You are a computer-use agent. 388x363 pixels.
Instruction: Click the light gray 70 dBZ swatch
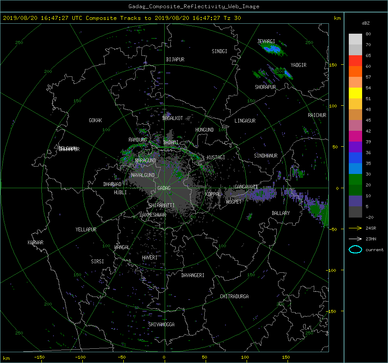355,39
